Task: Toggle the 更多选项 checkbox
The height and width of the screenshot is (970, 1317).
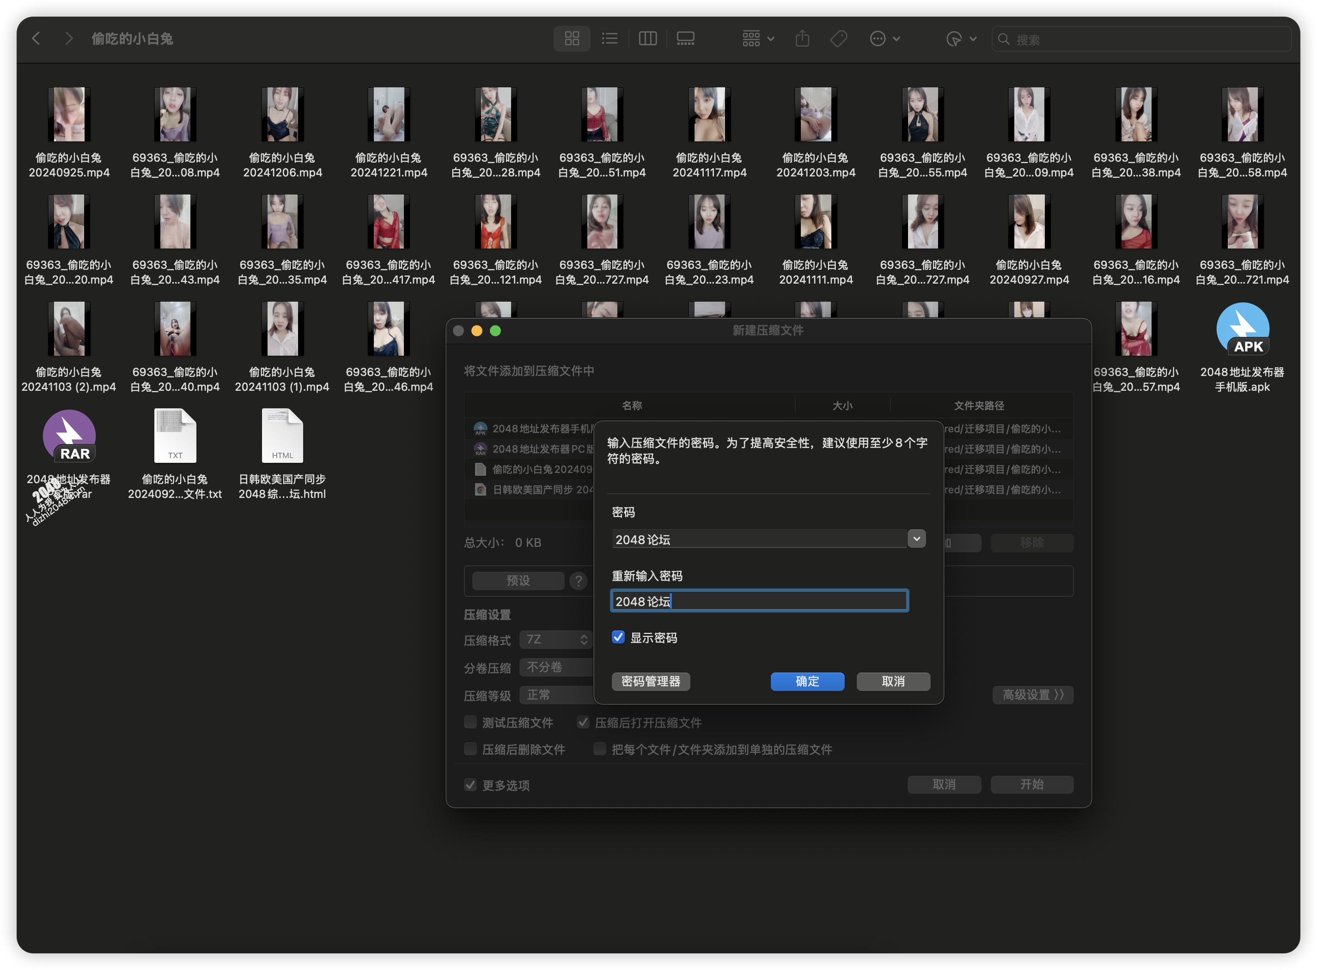Action: (470, 784)
